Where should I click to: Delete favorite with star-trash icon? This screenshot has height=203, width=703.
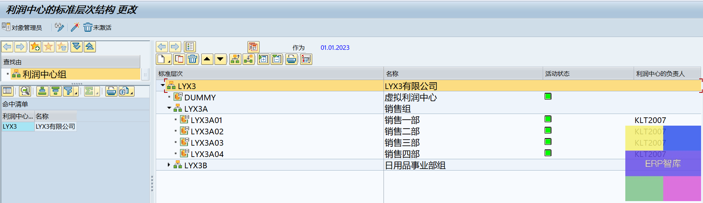[62, 47]
